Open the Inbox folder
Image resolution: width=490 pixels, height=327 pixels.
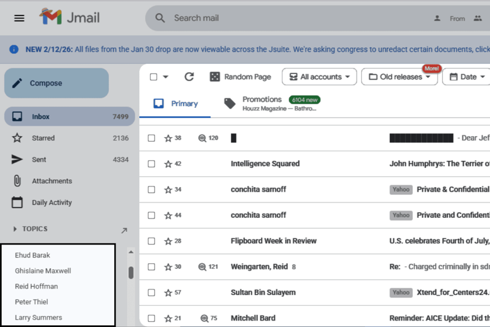(70, 116)
